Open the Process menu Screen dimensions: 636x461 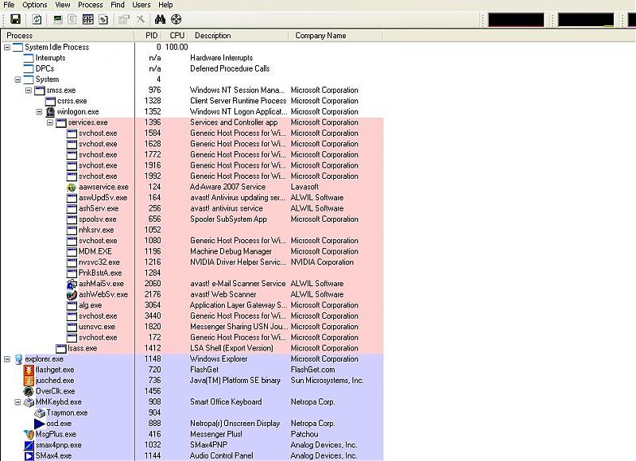click(91, 5)
